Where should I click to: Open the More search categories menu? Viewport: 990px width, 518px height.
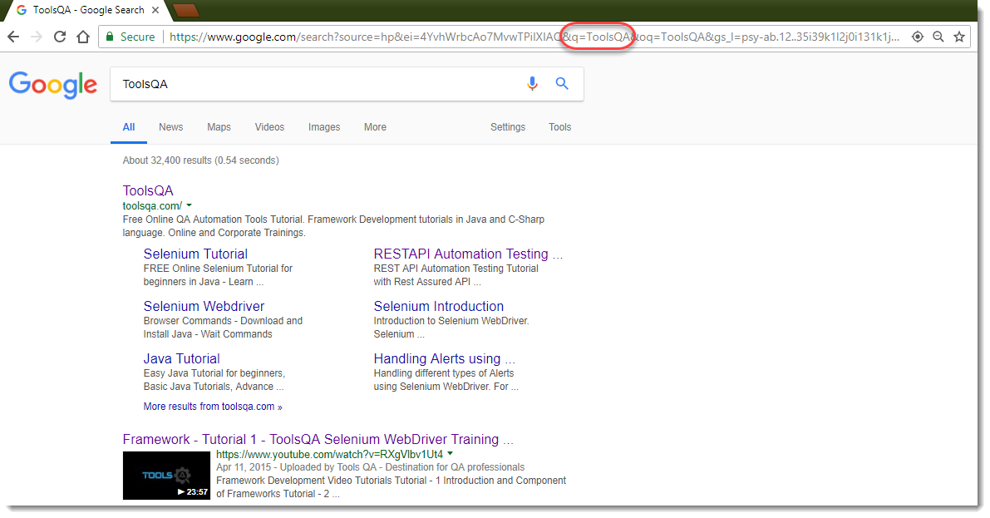(x=375, y=127)
